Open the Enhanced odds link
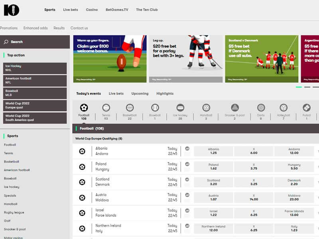 point(35,28)
